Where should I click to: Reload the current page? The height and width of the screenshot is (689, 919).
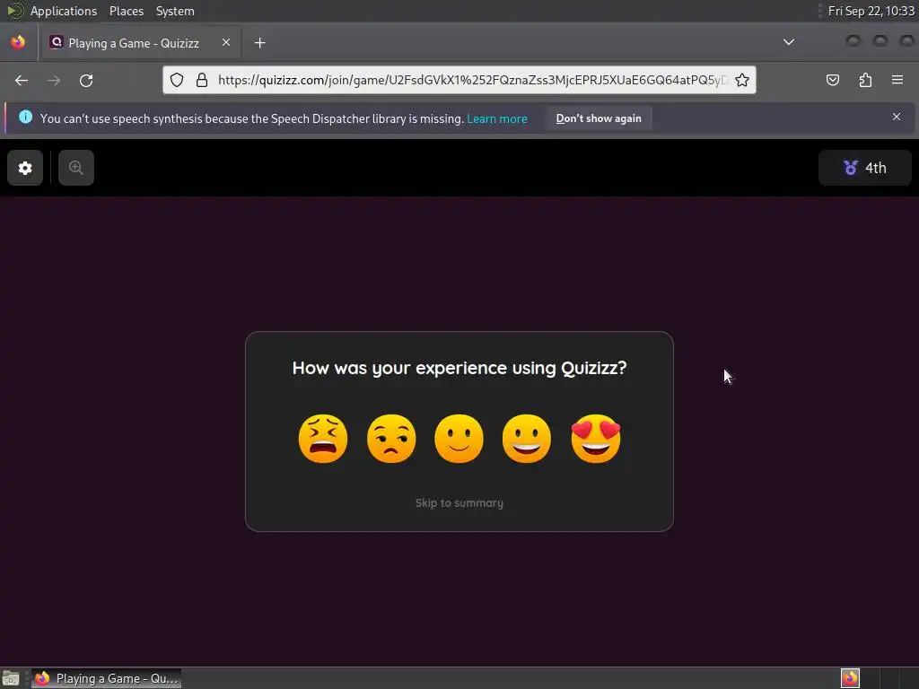tap(86, 80)
